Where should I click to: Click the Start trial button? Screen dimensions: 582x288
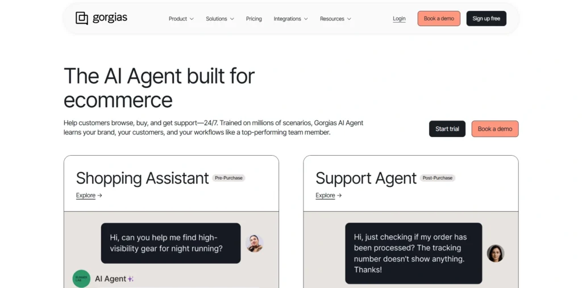click(447, 129)
